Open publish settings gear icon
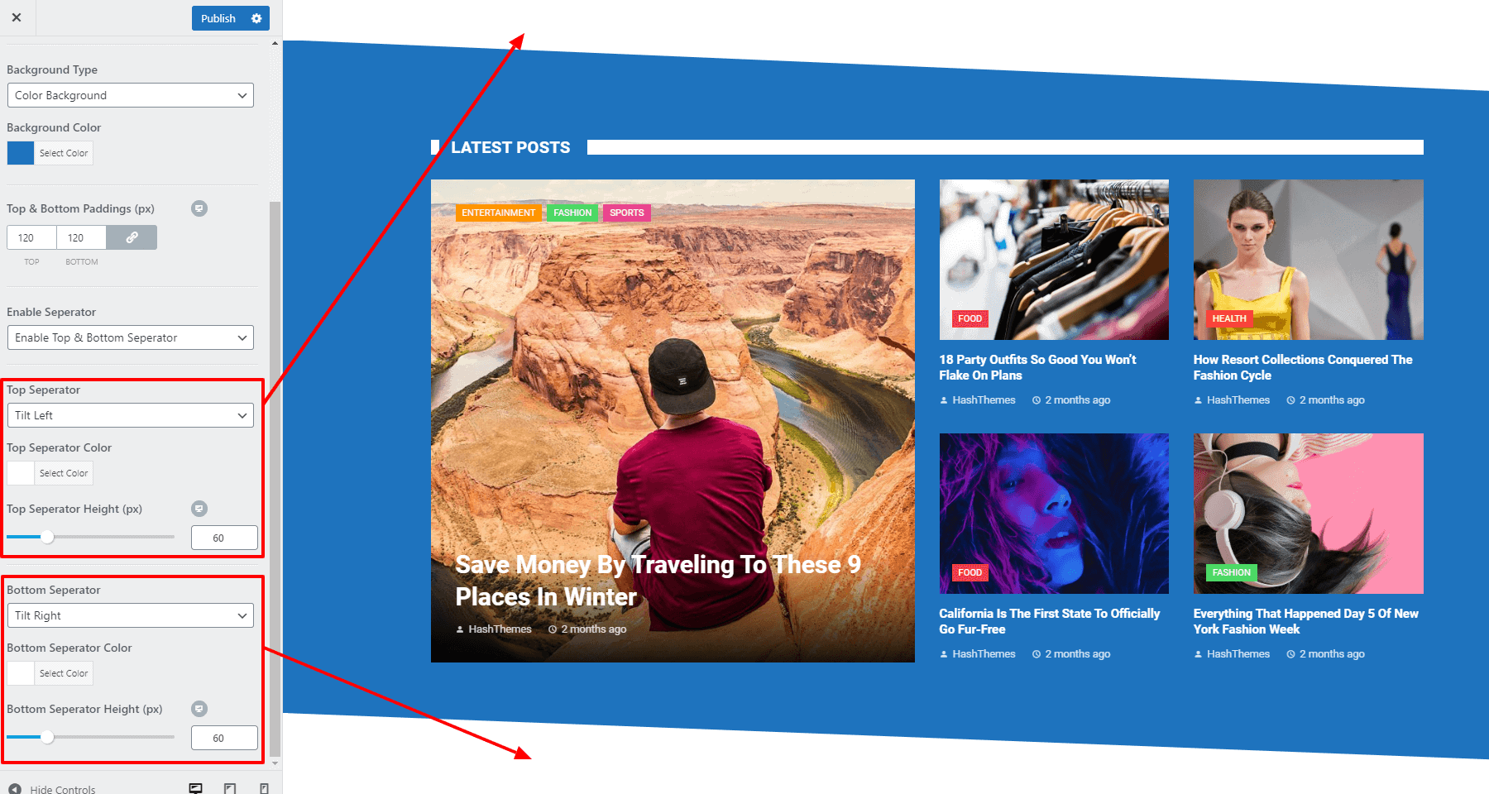 point(256,18)
